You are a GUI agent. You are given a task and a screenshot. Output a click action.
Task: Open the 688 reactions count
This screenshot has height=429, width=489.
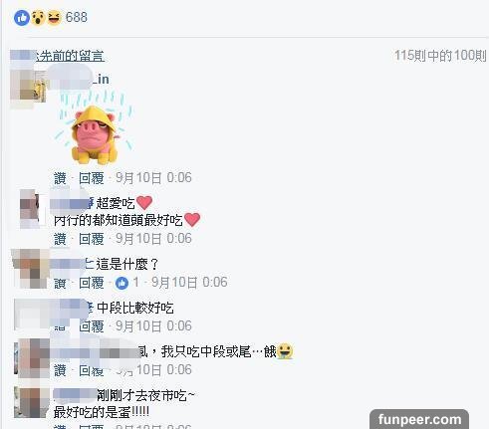coord(77,17)
